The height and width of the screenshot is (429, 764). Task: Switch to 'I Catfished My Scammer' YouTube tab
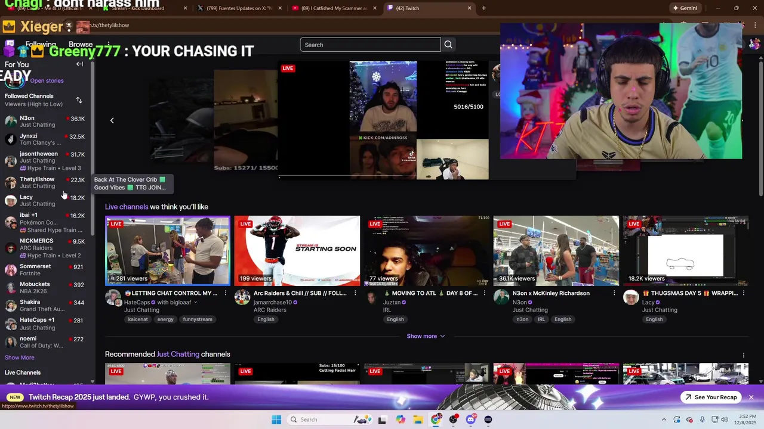[334, 8]
